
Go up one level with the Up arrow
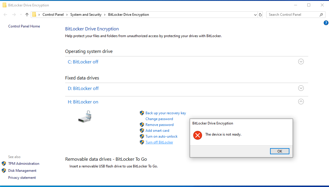point(27,15)
